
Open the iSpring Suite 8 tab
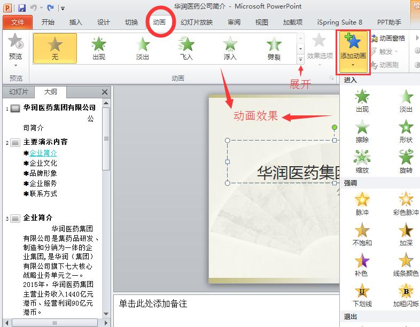340,22
